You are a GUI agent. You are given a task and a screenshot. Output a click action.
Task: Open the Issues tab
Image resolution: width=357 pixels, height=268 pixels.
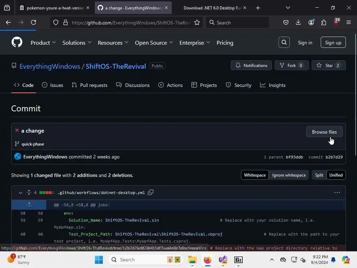53,85
